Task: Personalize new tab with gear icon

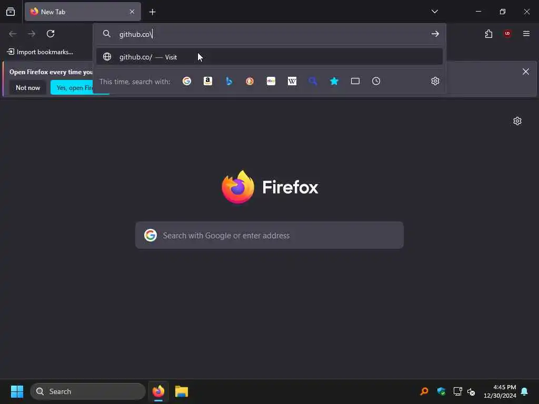Action: coord(517,121)
